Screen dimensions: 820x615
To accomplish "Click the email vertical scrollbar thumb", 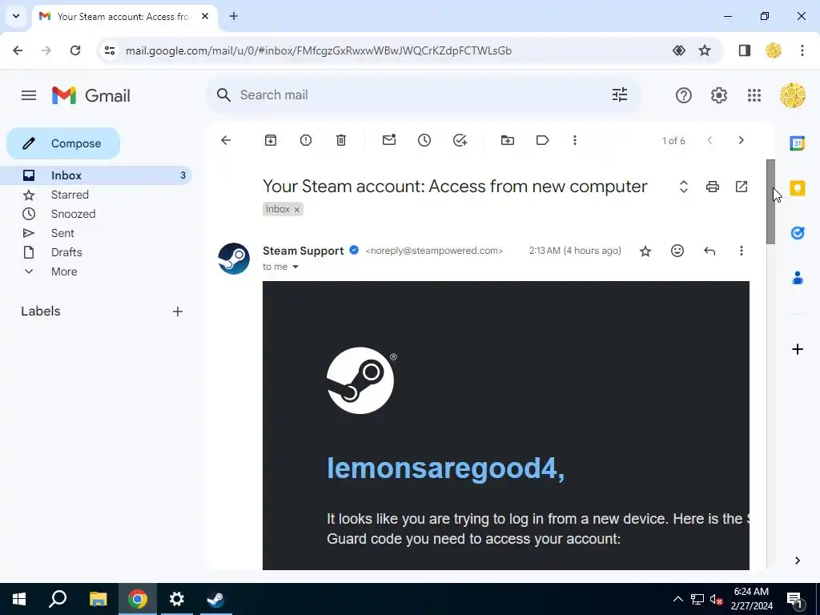I will pos(770,201).
